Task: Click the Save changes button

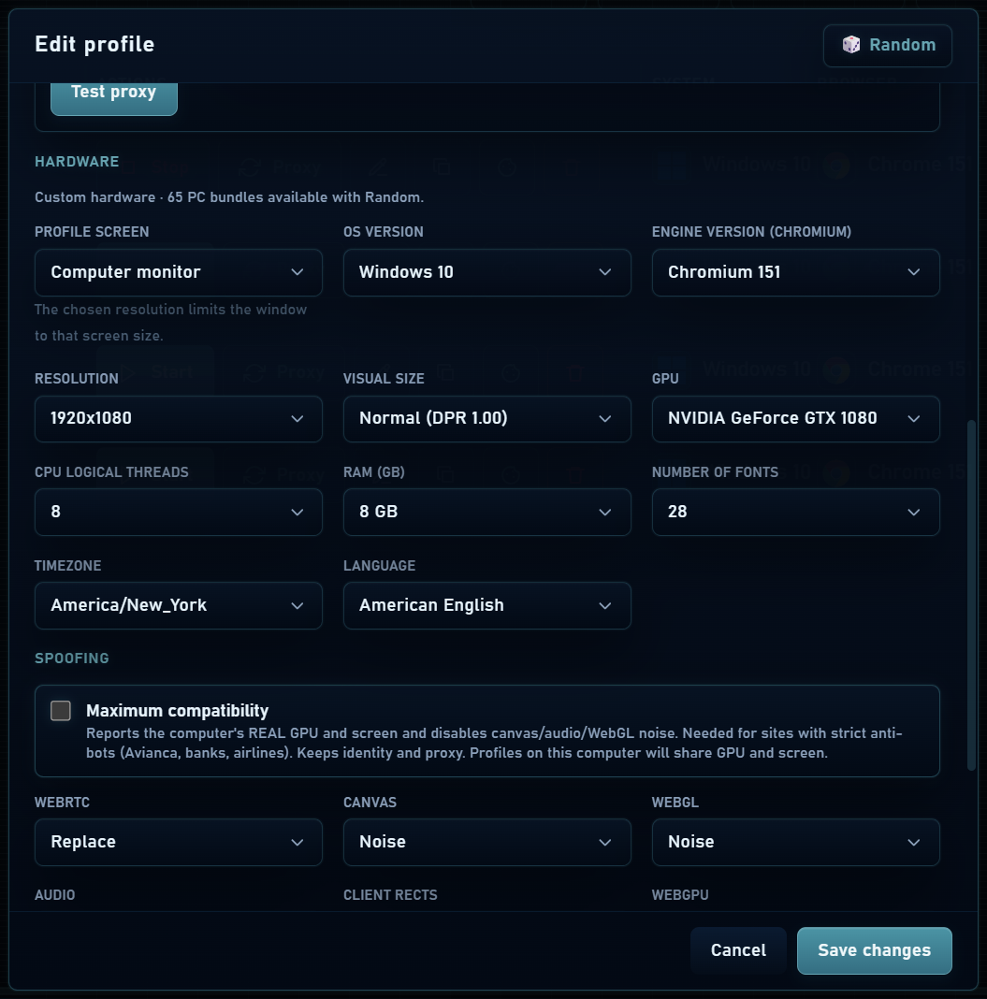Action: [x=874, y=950]
